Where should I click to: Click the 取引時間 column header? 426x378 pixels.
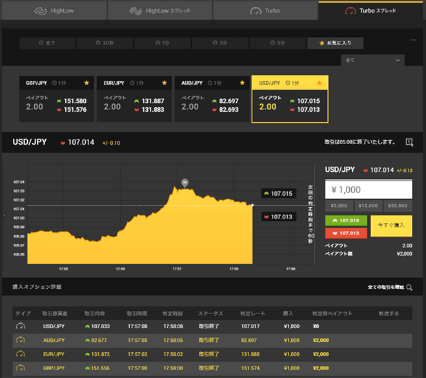coord(137,313)
